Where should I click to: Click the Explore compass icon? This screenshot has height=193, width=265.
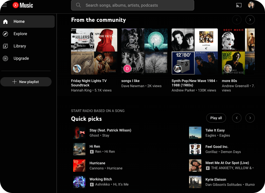(x=5, y=34)
